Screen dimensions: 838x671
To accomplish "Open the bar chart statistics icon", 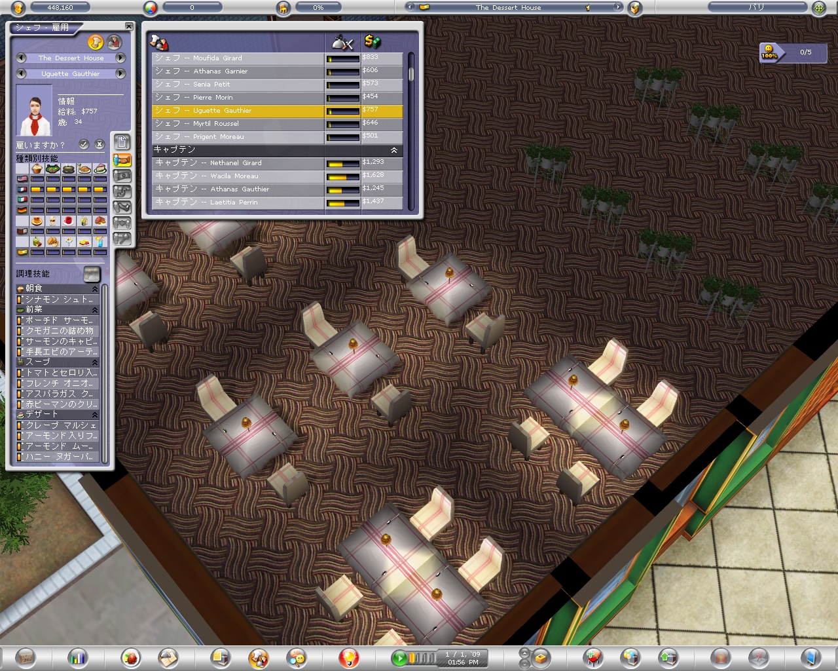I will point(78,657).
